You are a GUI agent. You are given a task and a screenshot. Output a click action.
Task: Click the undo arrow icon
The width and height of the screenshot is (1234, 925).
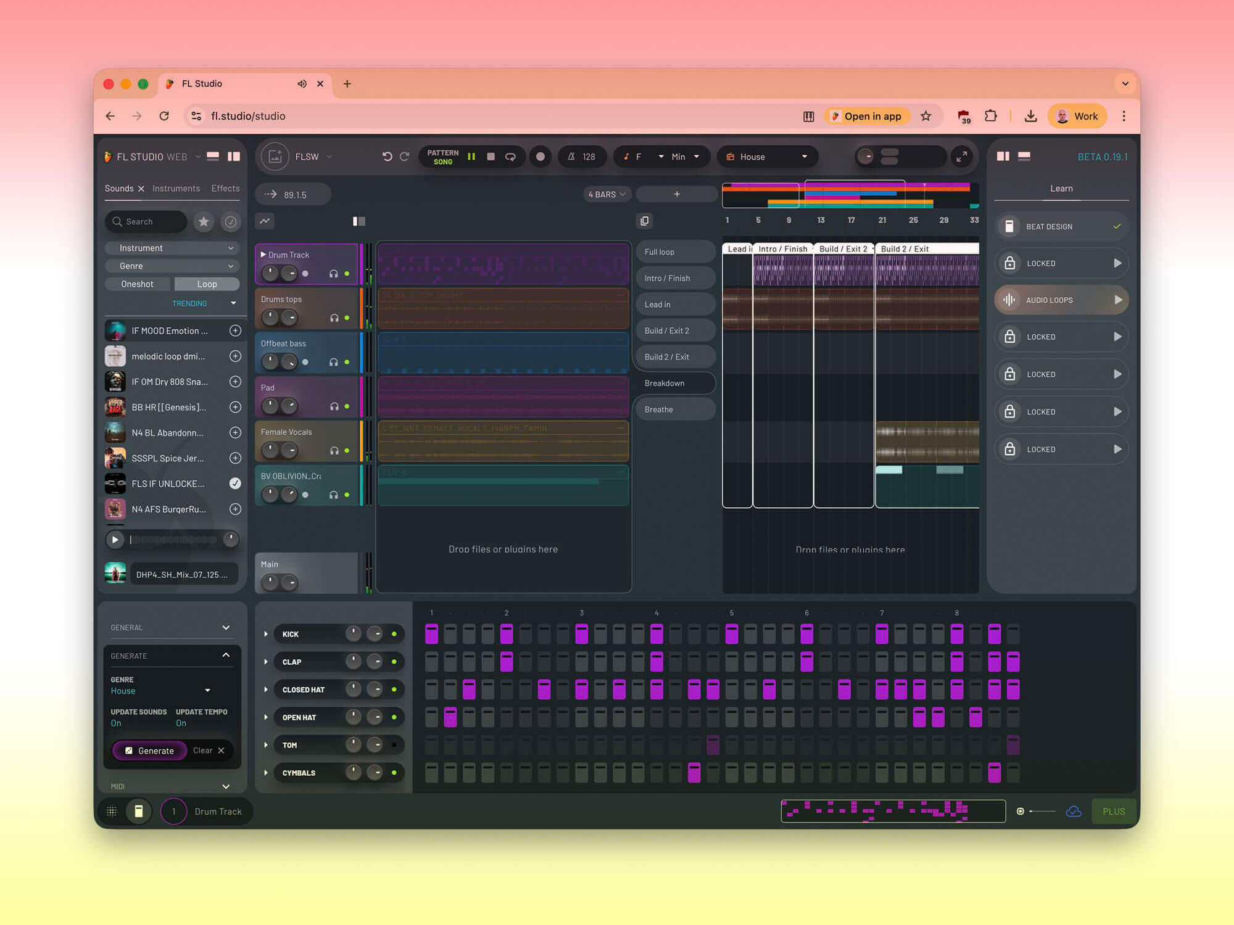coord(387,157)
